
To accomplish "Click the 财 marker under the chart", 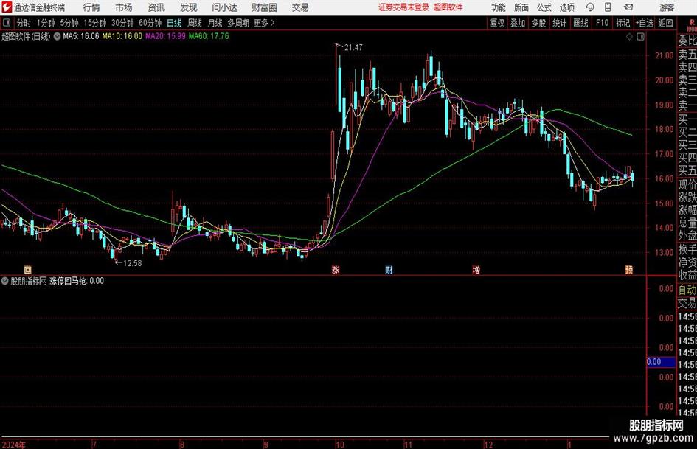I will pos(389,269).
